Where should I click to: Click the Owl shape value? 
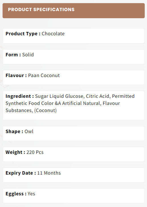click(29, 131)
